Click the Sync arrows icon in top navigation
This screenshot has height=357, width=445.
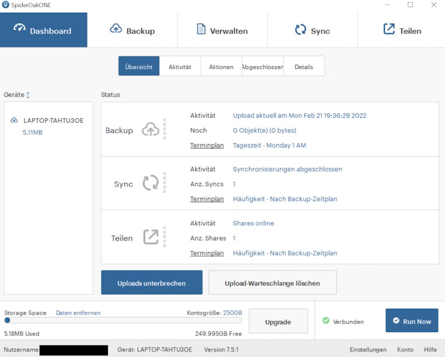point(300,29)
